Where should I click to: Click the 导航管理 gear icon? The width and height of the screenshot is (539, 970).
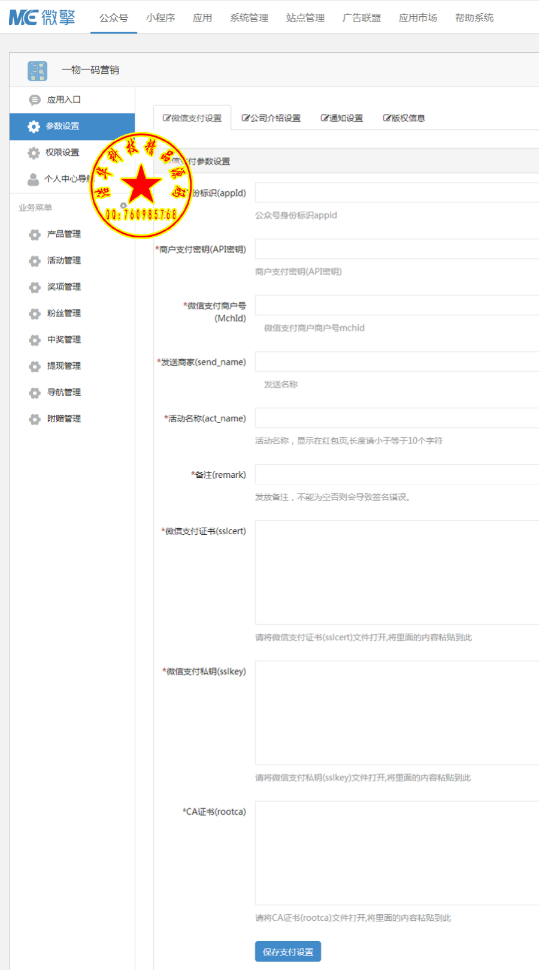click(35, 393)
